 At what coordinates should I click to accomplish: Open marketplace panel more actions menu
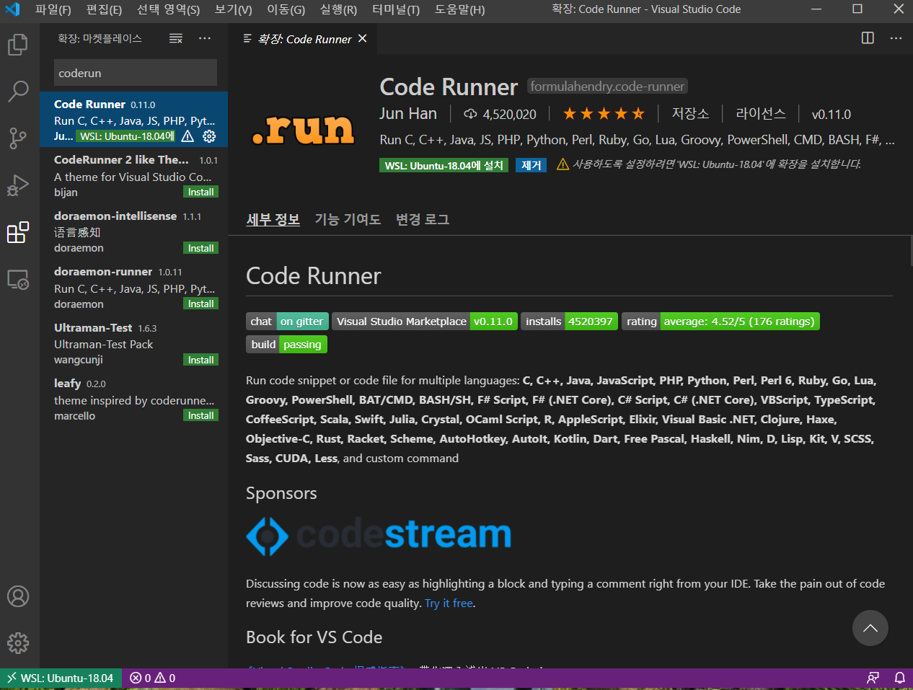(205, 39)
